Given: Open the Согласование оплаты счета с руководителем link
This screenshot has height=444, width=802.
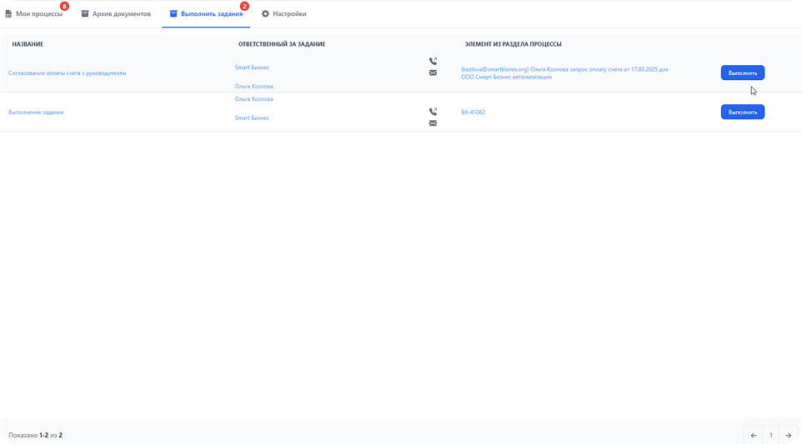Looking at the screenshot, I should click(68, 73).
